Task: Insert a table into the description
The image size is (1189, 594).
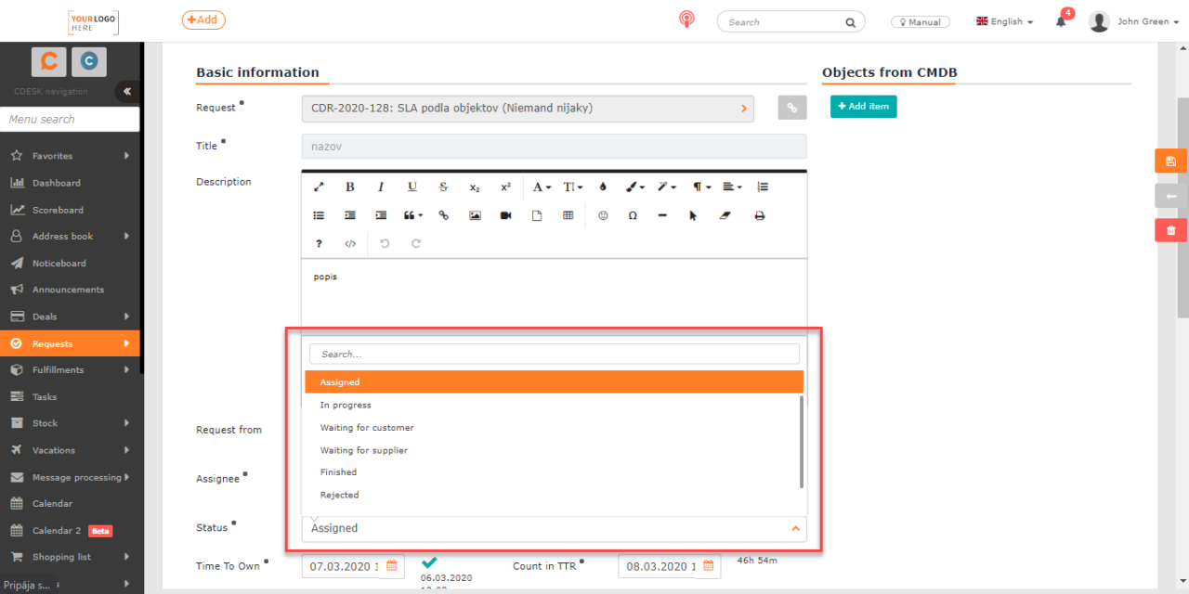Action: (x=568, y=215)
